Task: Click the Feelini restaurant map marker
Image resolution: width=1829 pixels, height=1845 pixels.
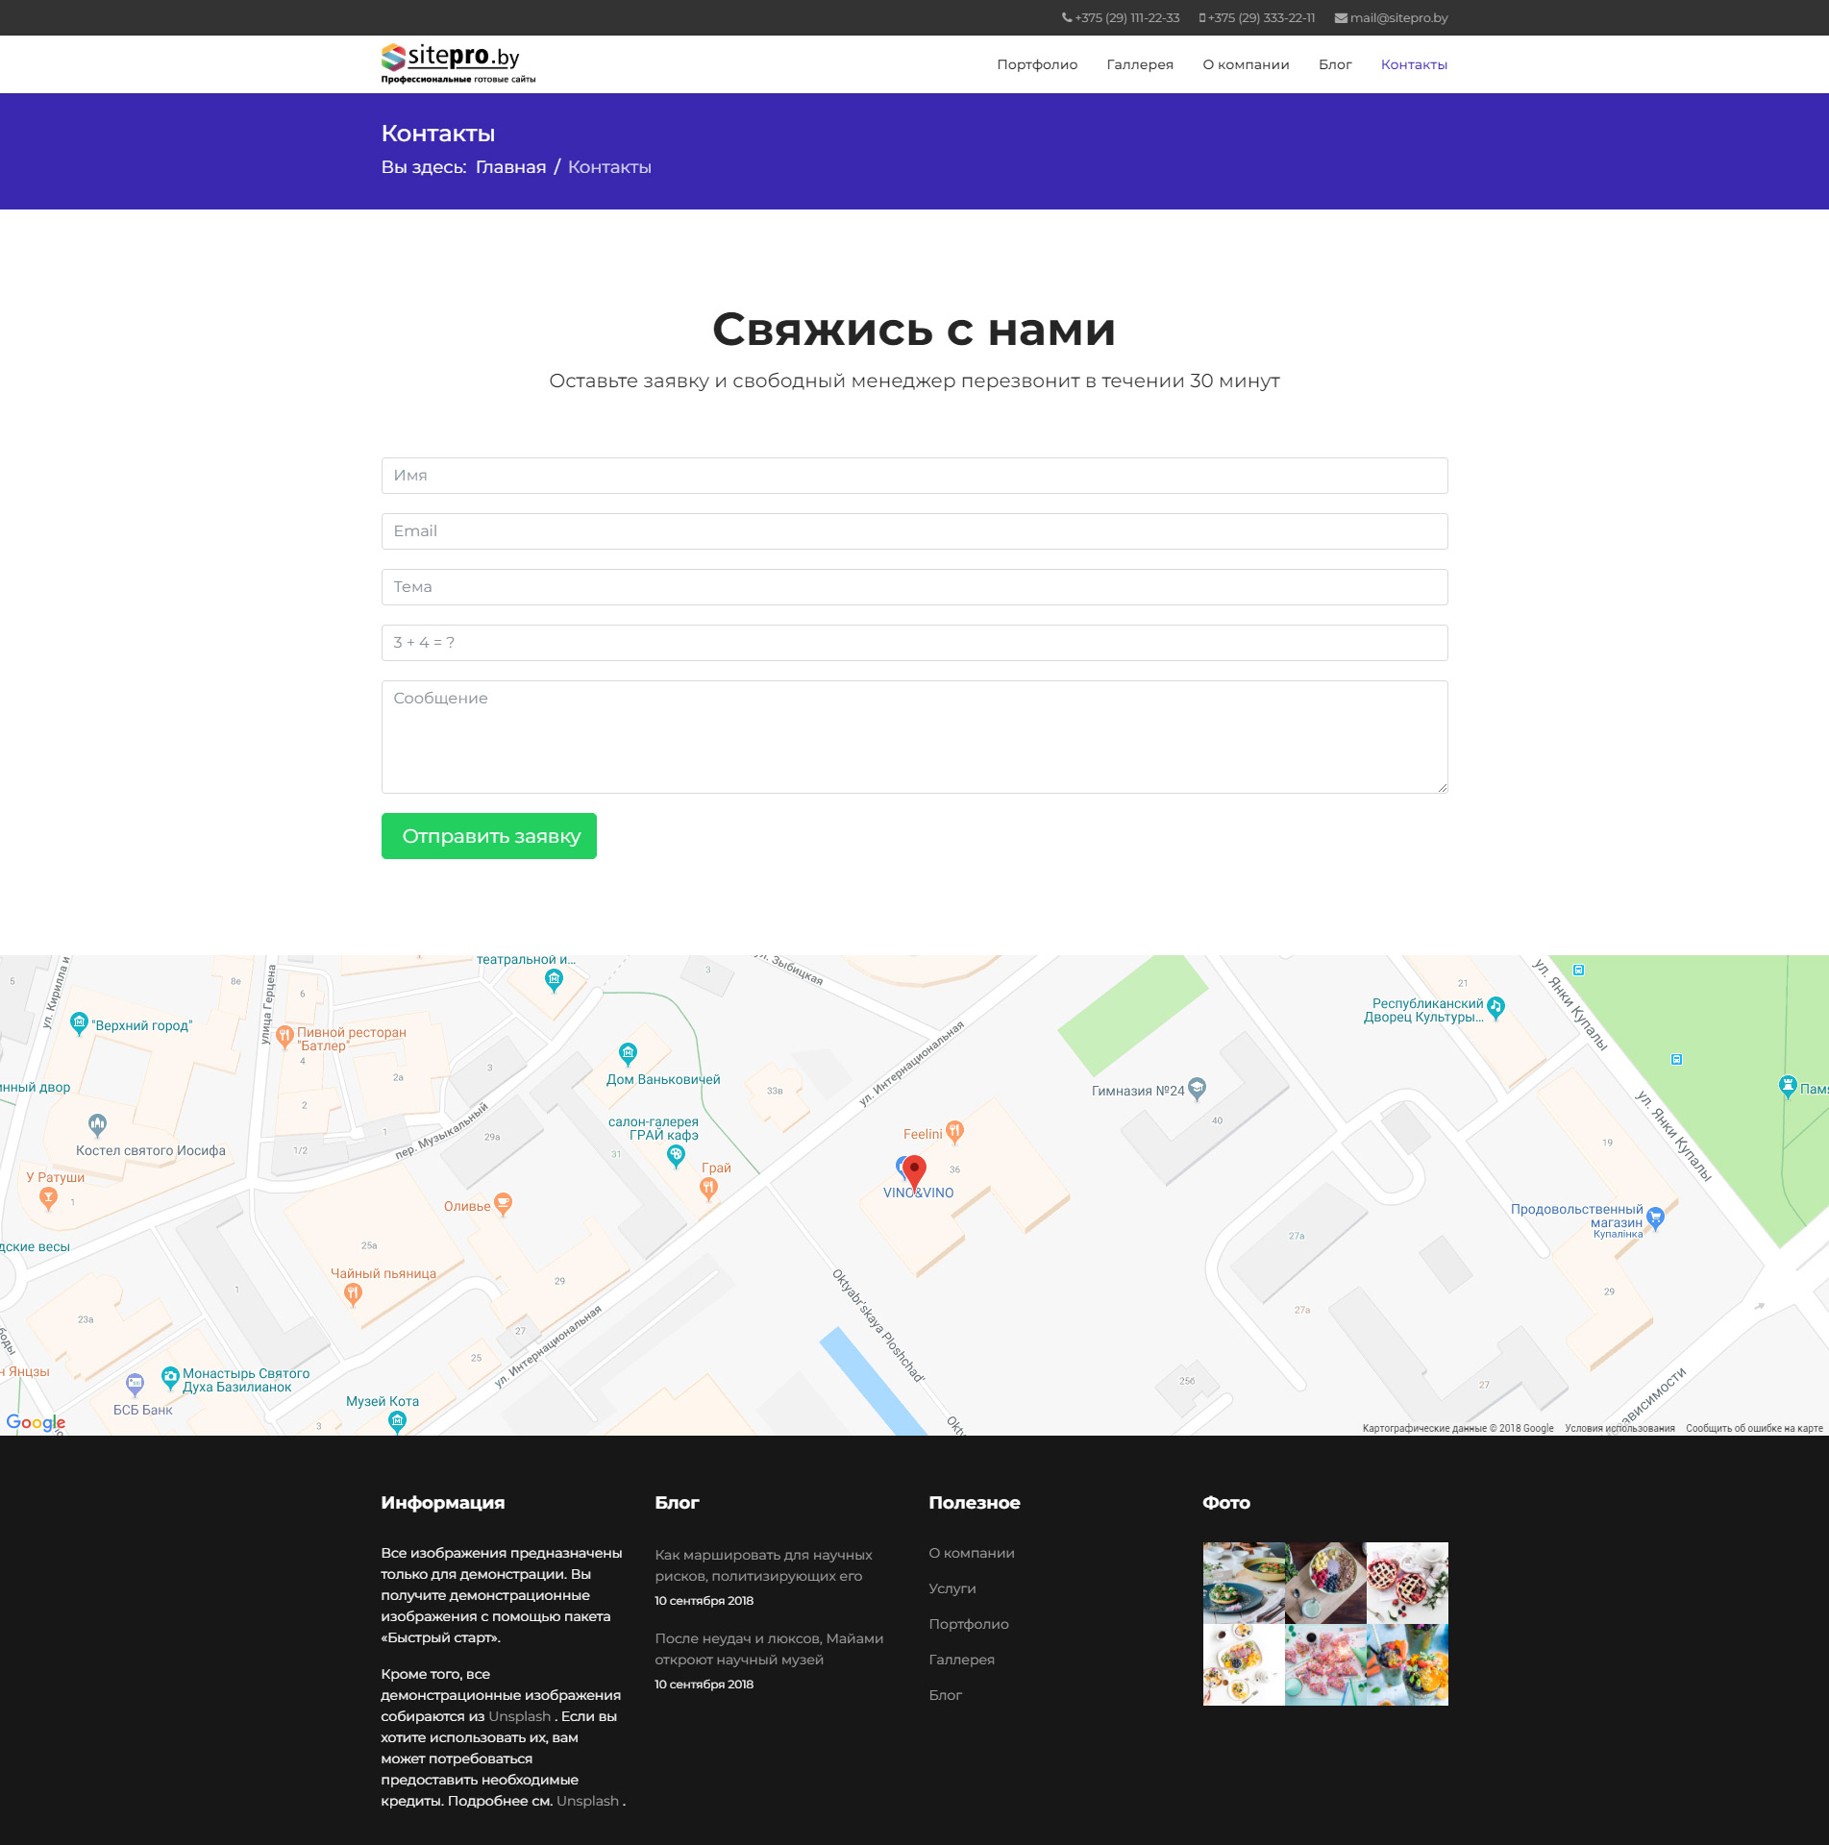Action: click(x=954, y=1132)
